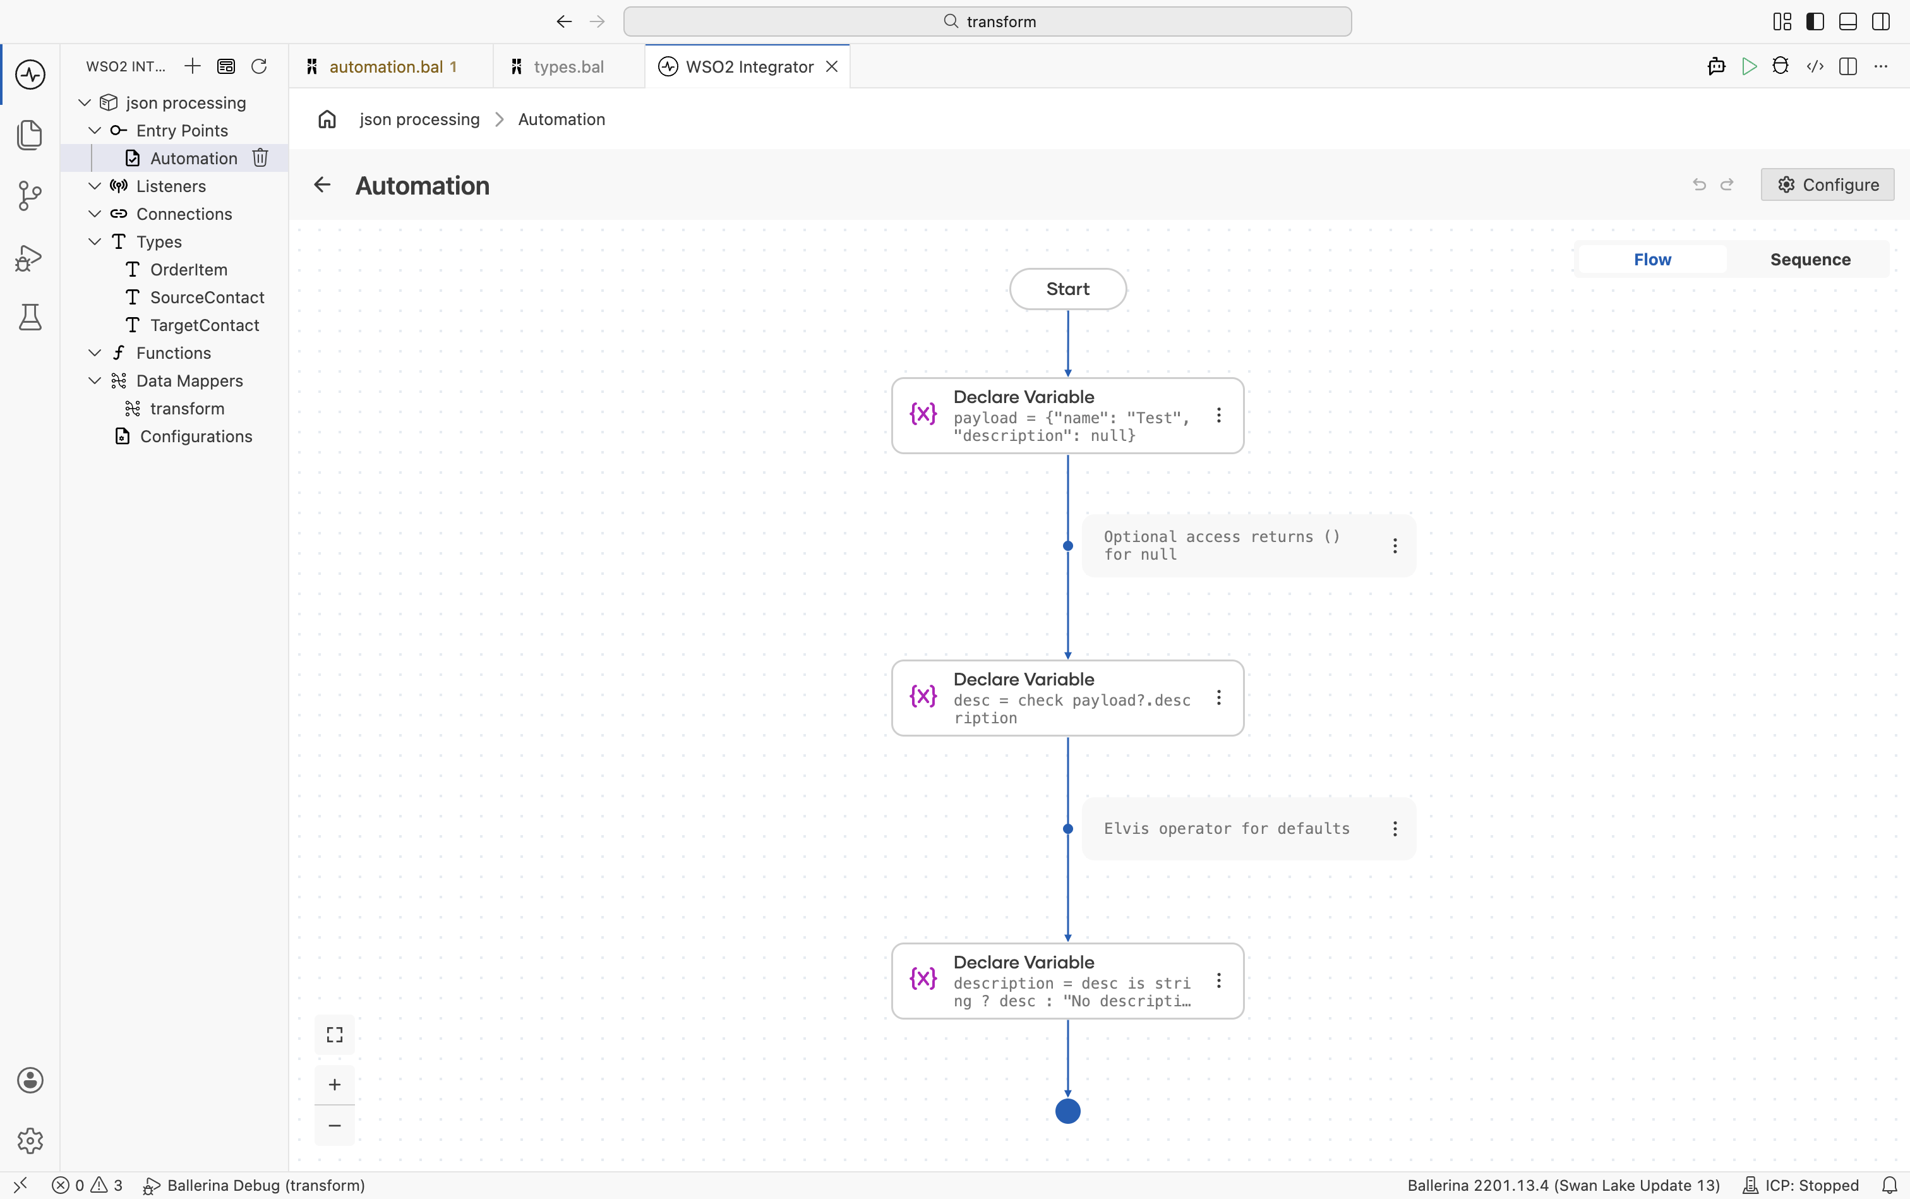Open remote window icon in status bar
This screenshot has height=1199, width=1910.
point(21,1184)
